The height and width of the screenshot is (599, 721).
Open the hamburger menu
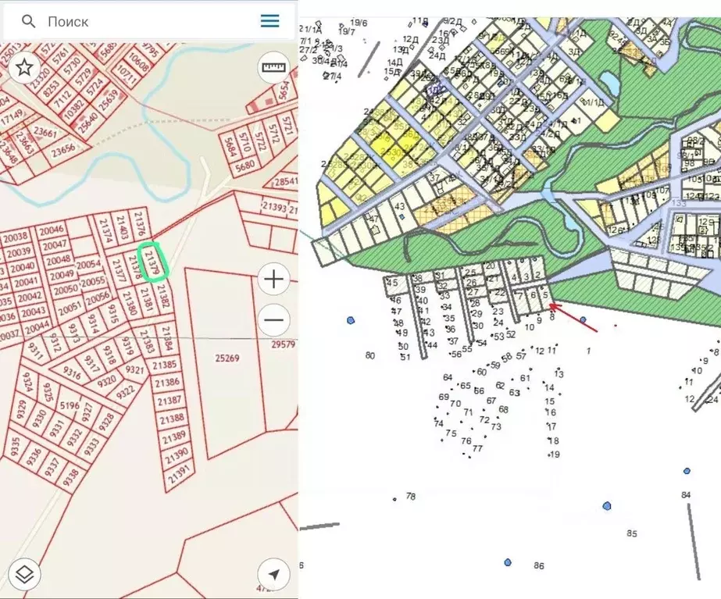(x=269, y=21)
